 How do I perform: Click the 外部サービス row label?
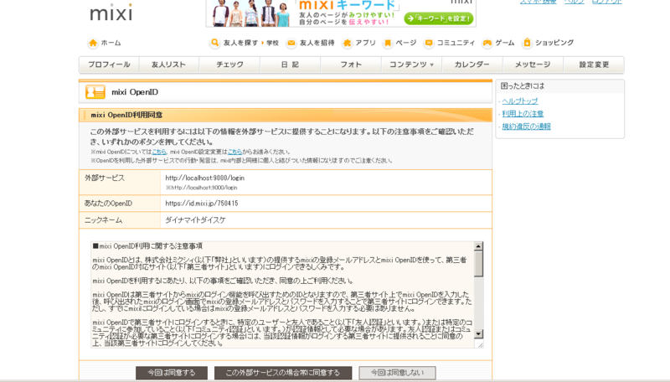pyautogui.click(x=105, y=178)
